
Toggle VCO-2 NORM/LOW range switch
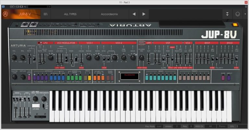[108, 59]
